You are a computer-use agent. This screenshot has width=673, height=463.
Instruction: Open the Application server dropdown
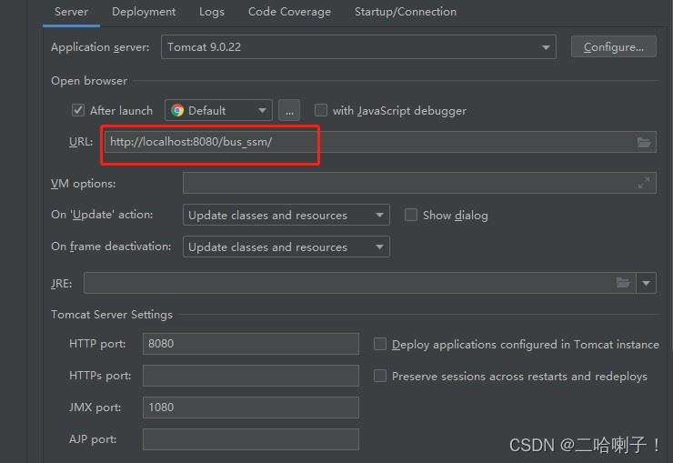358,46
